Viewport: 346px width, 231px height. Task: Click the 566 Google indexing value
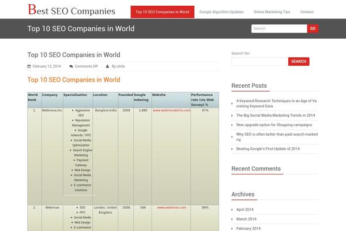(143, 207)
